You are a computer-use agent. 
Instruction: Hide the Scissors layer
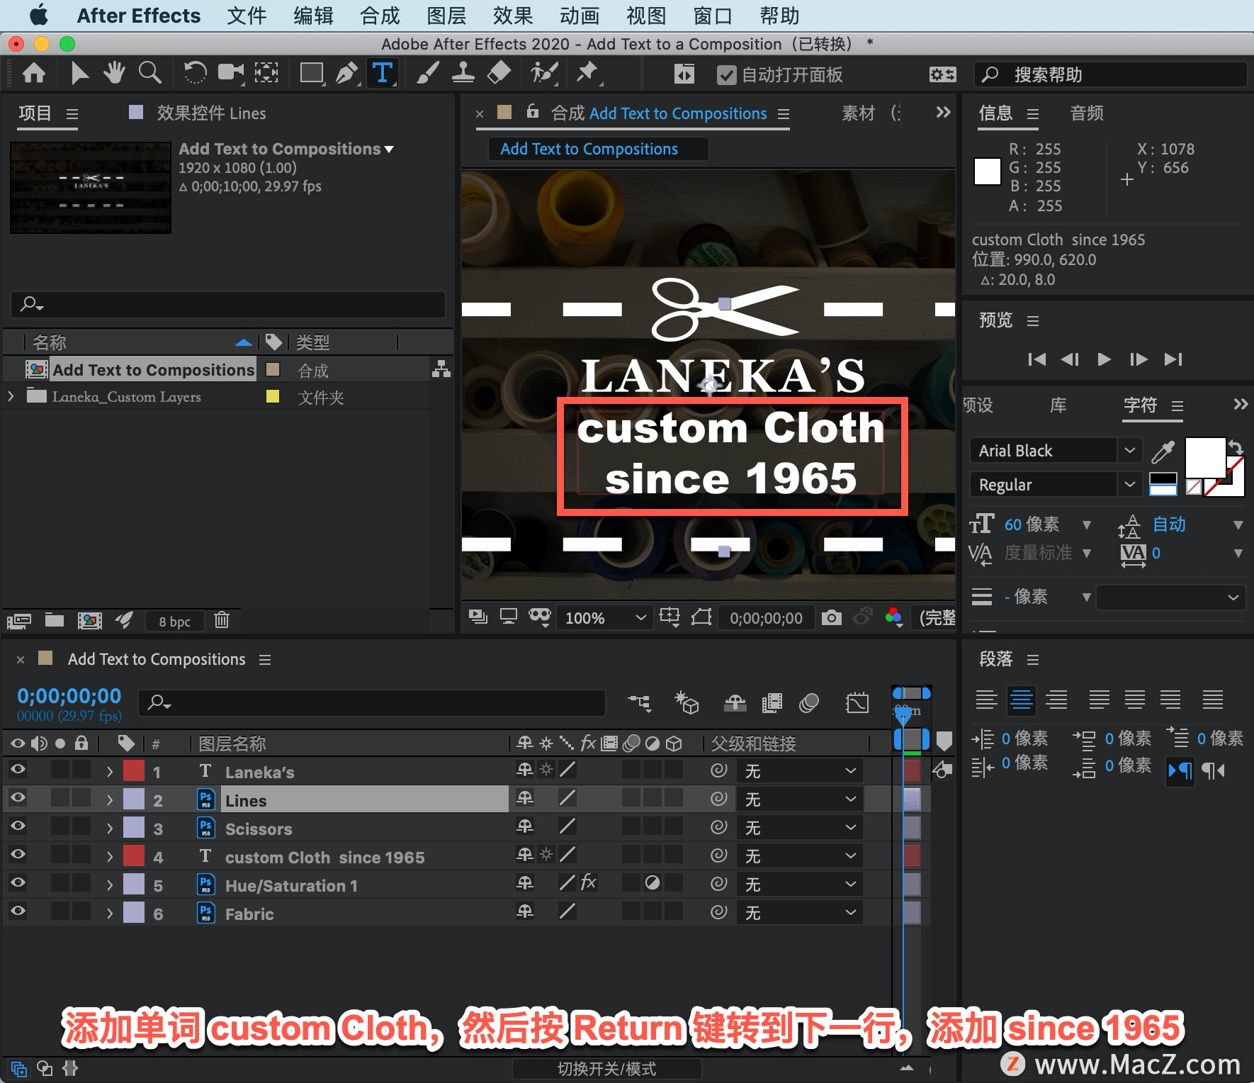pos(18,826)
